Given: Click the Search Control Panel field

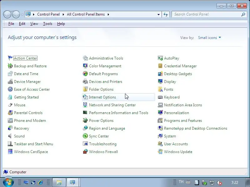Looking at the screenshot, I should (x=207, y=14).
